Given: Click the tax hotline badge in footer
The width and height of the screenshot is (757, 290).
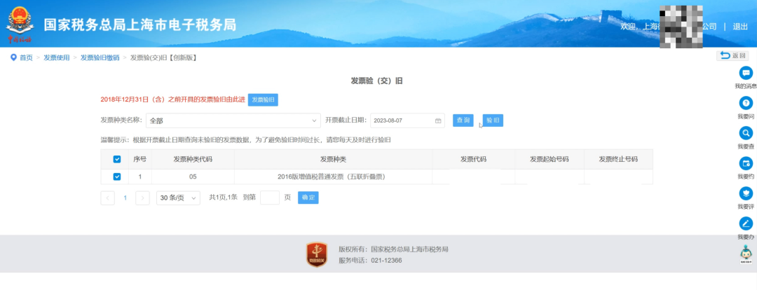Looking at the screenshot, I should click(x=317, y=255).
